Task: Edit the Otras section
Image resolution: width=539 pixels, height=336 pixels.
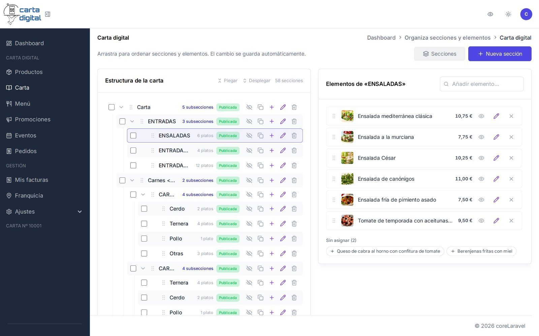Action: [283, 254]
